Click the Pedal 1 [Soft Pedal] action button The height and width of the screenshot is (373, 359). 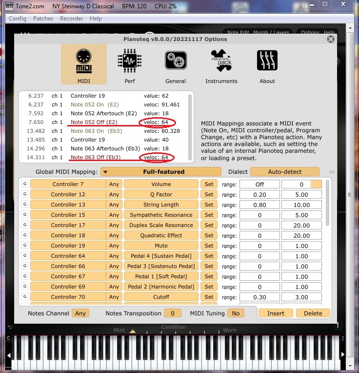(161, 276)
